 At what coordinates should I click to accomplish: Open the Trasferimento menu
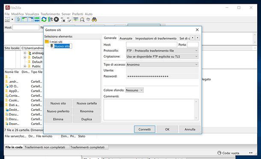coord(50,14)
